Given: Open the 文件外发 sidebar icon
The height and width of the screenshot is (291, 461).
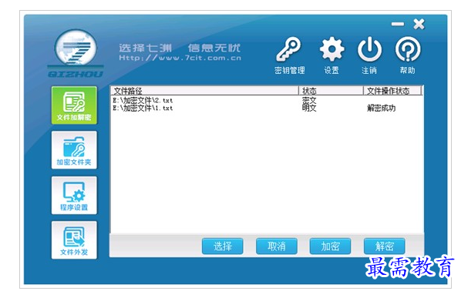Looking at the screenshot, I should (74, 240).
